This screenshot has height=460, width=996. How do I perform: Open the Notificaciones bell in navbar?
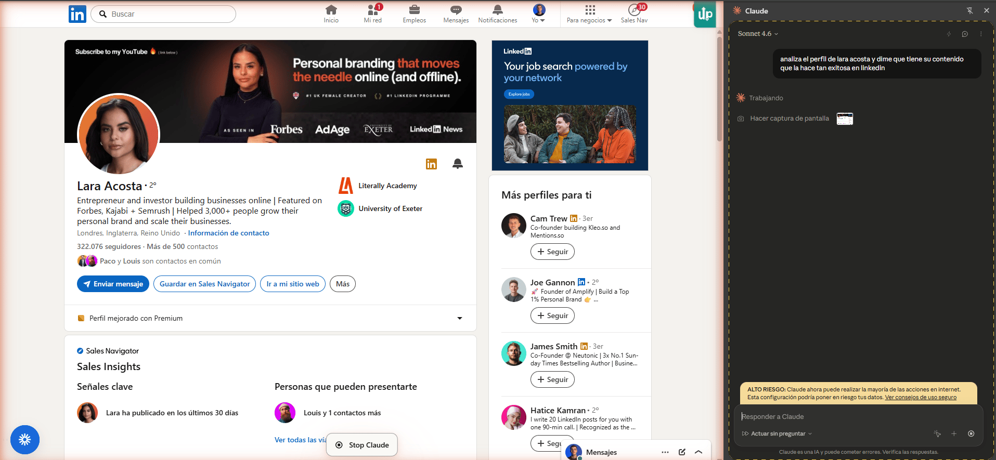(498, 14)
